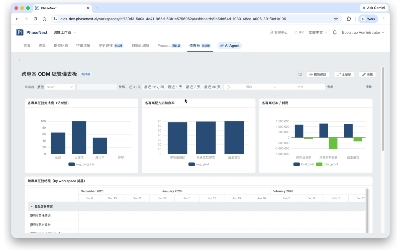Click the green 葉黃素軟膠囊 profit bar
The image size is (401, 250).
[333, 143]
